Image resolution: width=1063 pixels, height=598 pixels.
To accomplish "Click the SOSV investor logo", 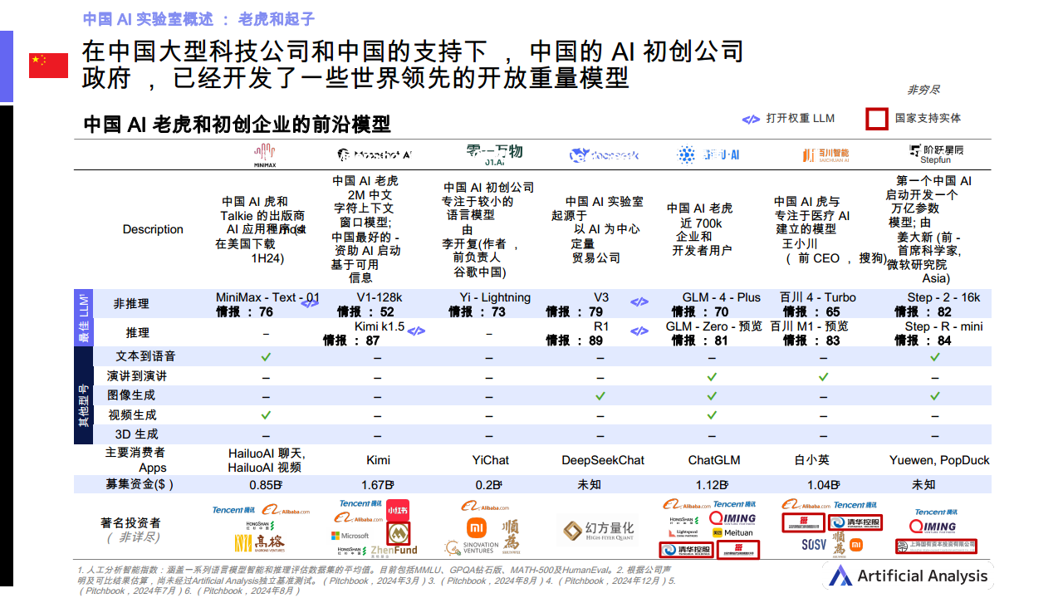I will (x=814, y=545).
